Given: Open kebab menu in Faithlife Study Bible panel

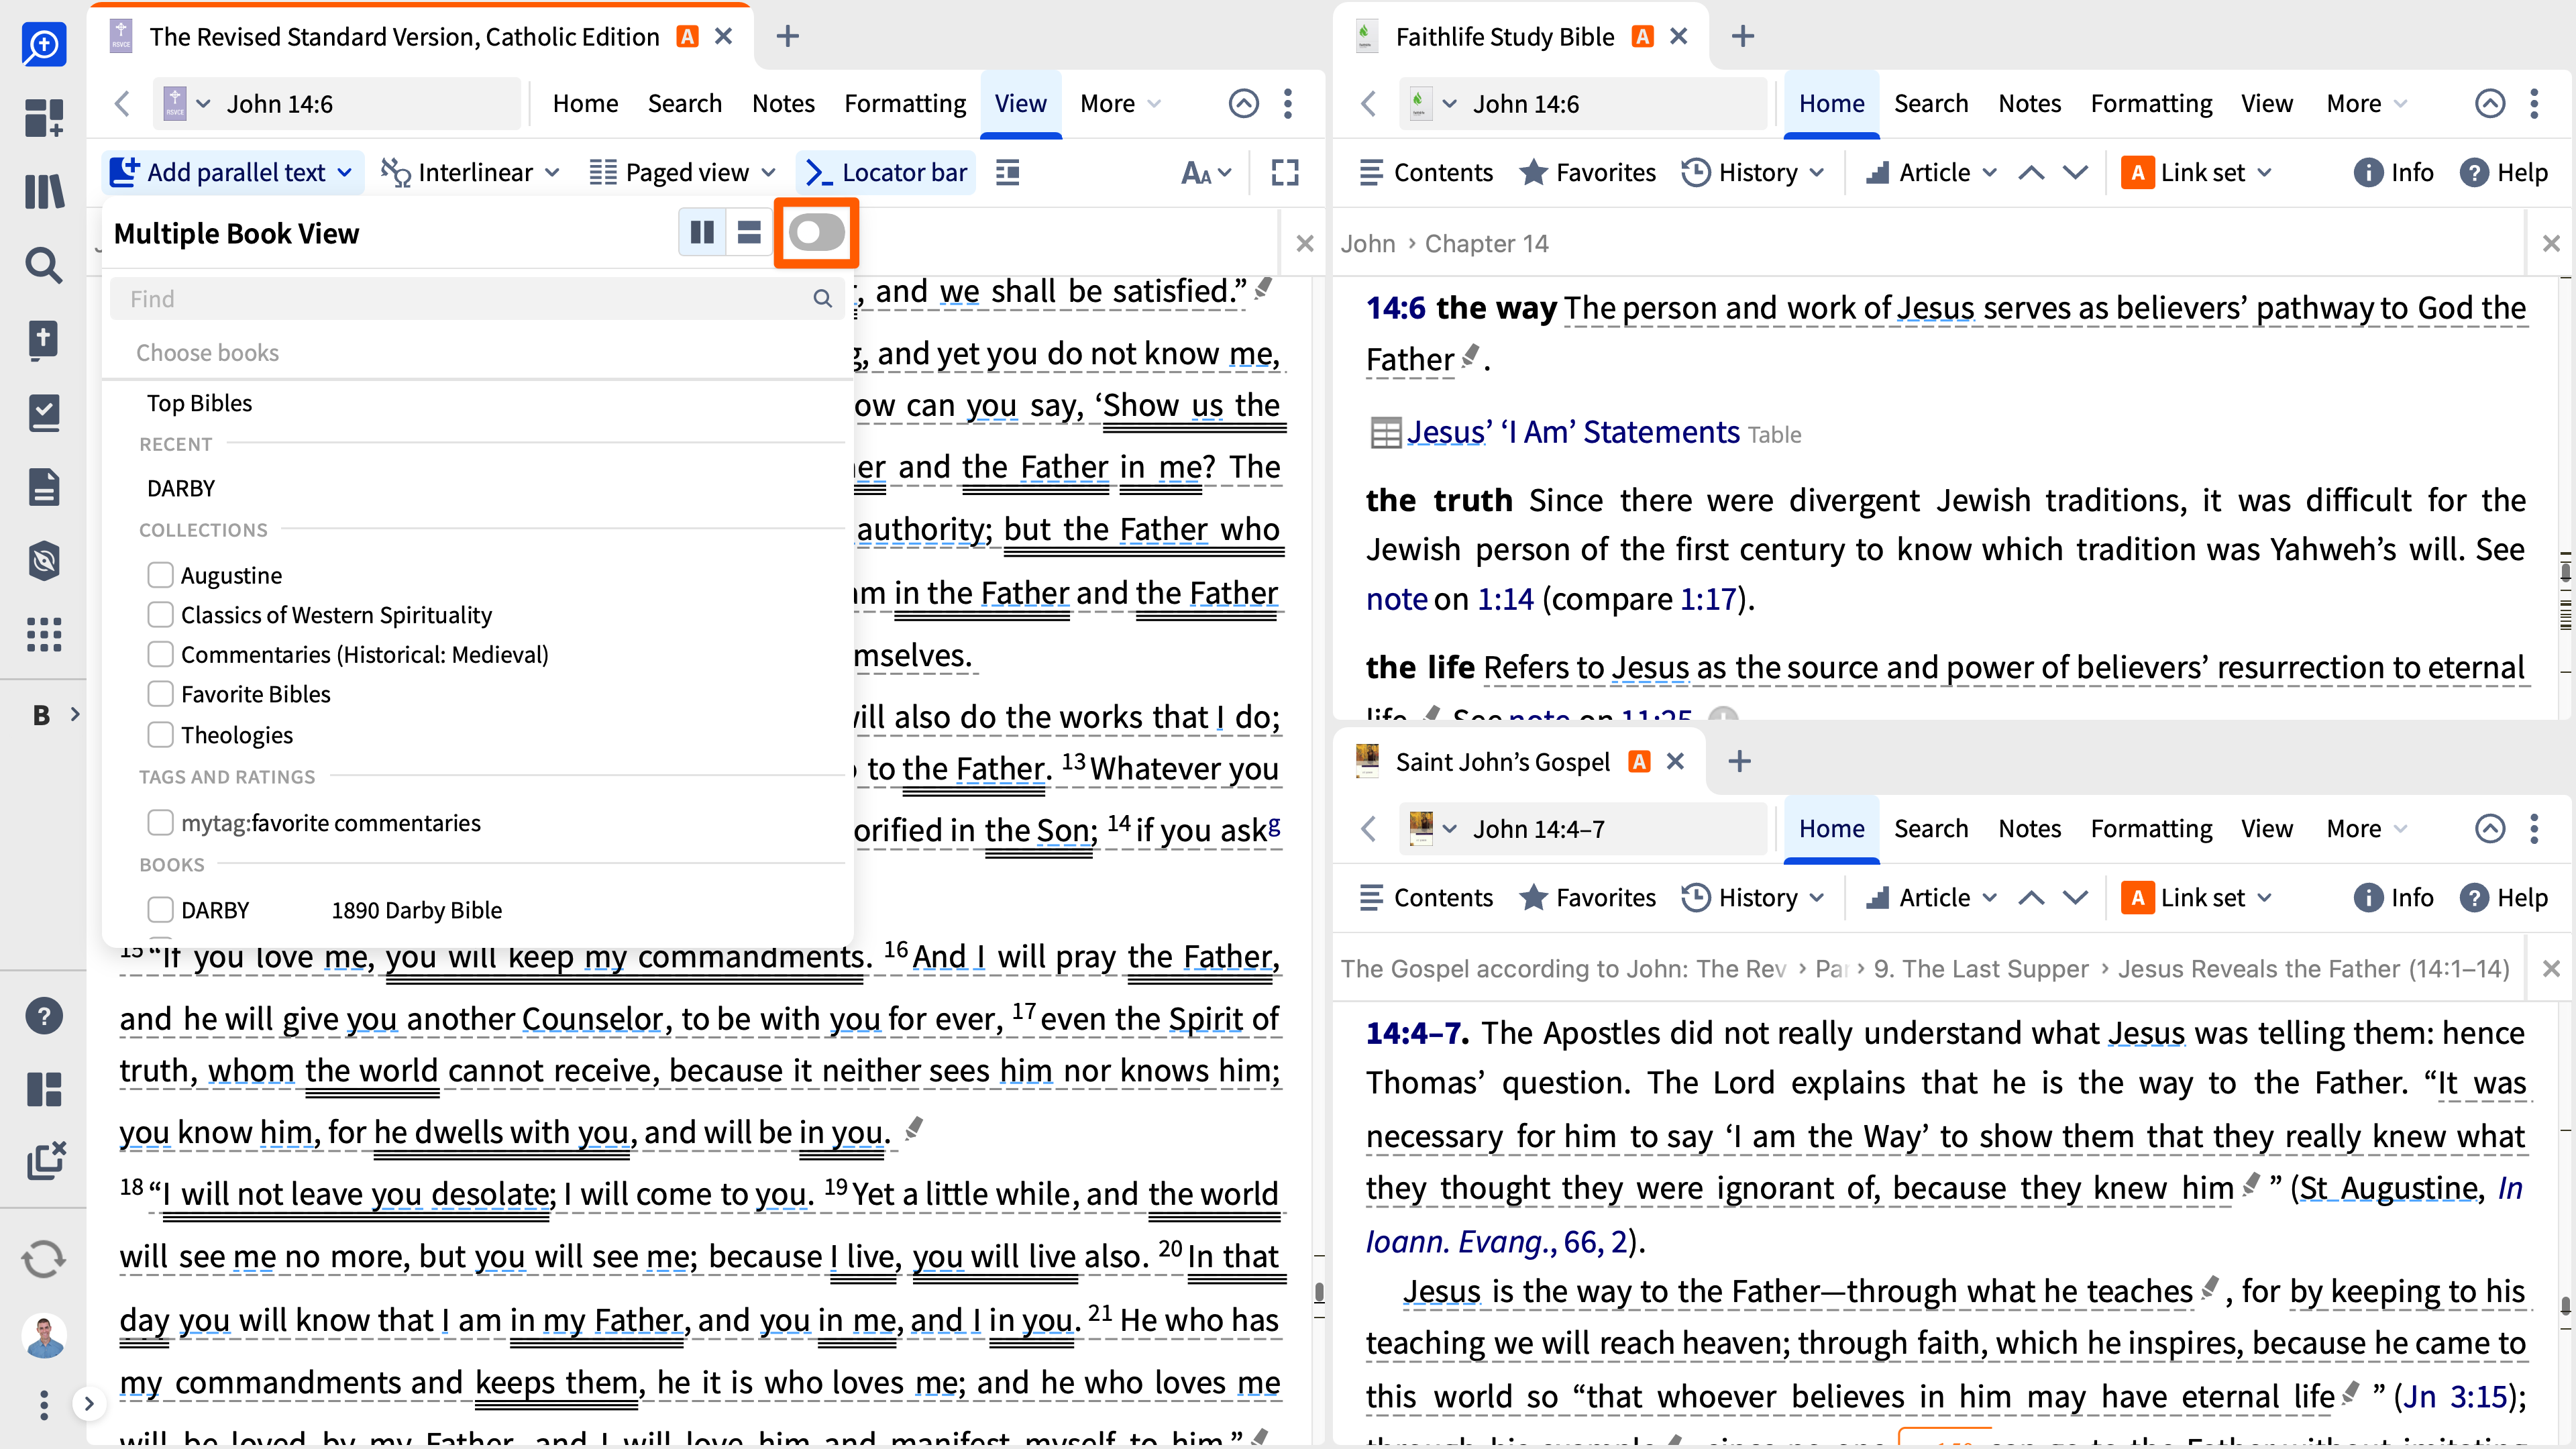Looking at the screenshot, I should (2534, 104).
